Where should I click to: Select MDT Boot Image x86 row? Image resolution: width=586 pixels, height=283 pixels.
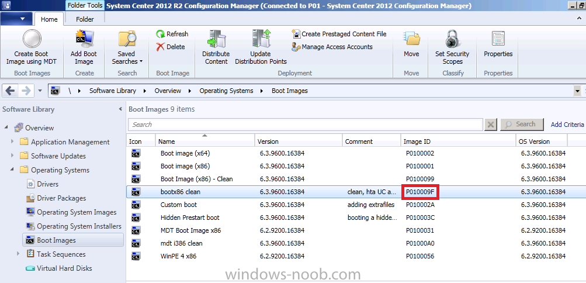click(x=356, y=230)
